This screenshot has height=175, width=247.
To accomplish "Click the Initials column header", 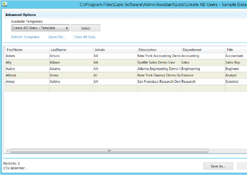I will pos(115,50).
